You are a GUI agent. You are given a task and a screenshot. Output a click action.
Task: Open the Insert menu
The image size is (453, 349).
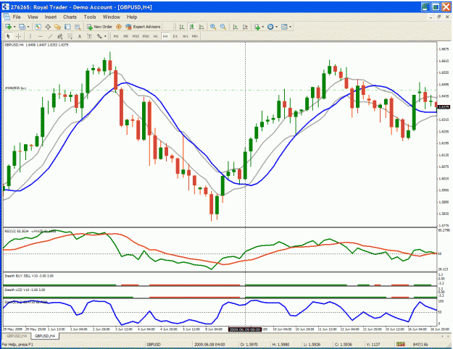(x=51, y=17)
